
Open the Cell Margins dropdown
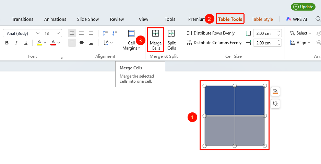pyautogui.click(x=131, y=40)
